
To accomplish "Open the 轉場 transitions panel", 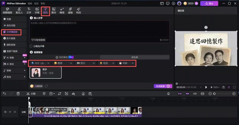I will coord(62,11).
